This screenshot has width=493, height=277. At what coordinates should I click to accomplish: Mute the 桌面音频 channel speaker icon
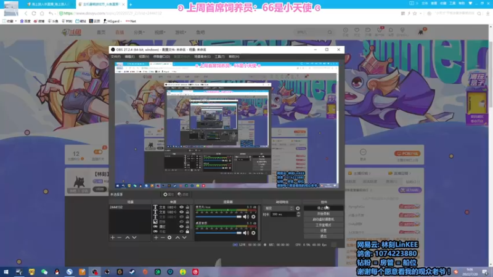point(246,233)
